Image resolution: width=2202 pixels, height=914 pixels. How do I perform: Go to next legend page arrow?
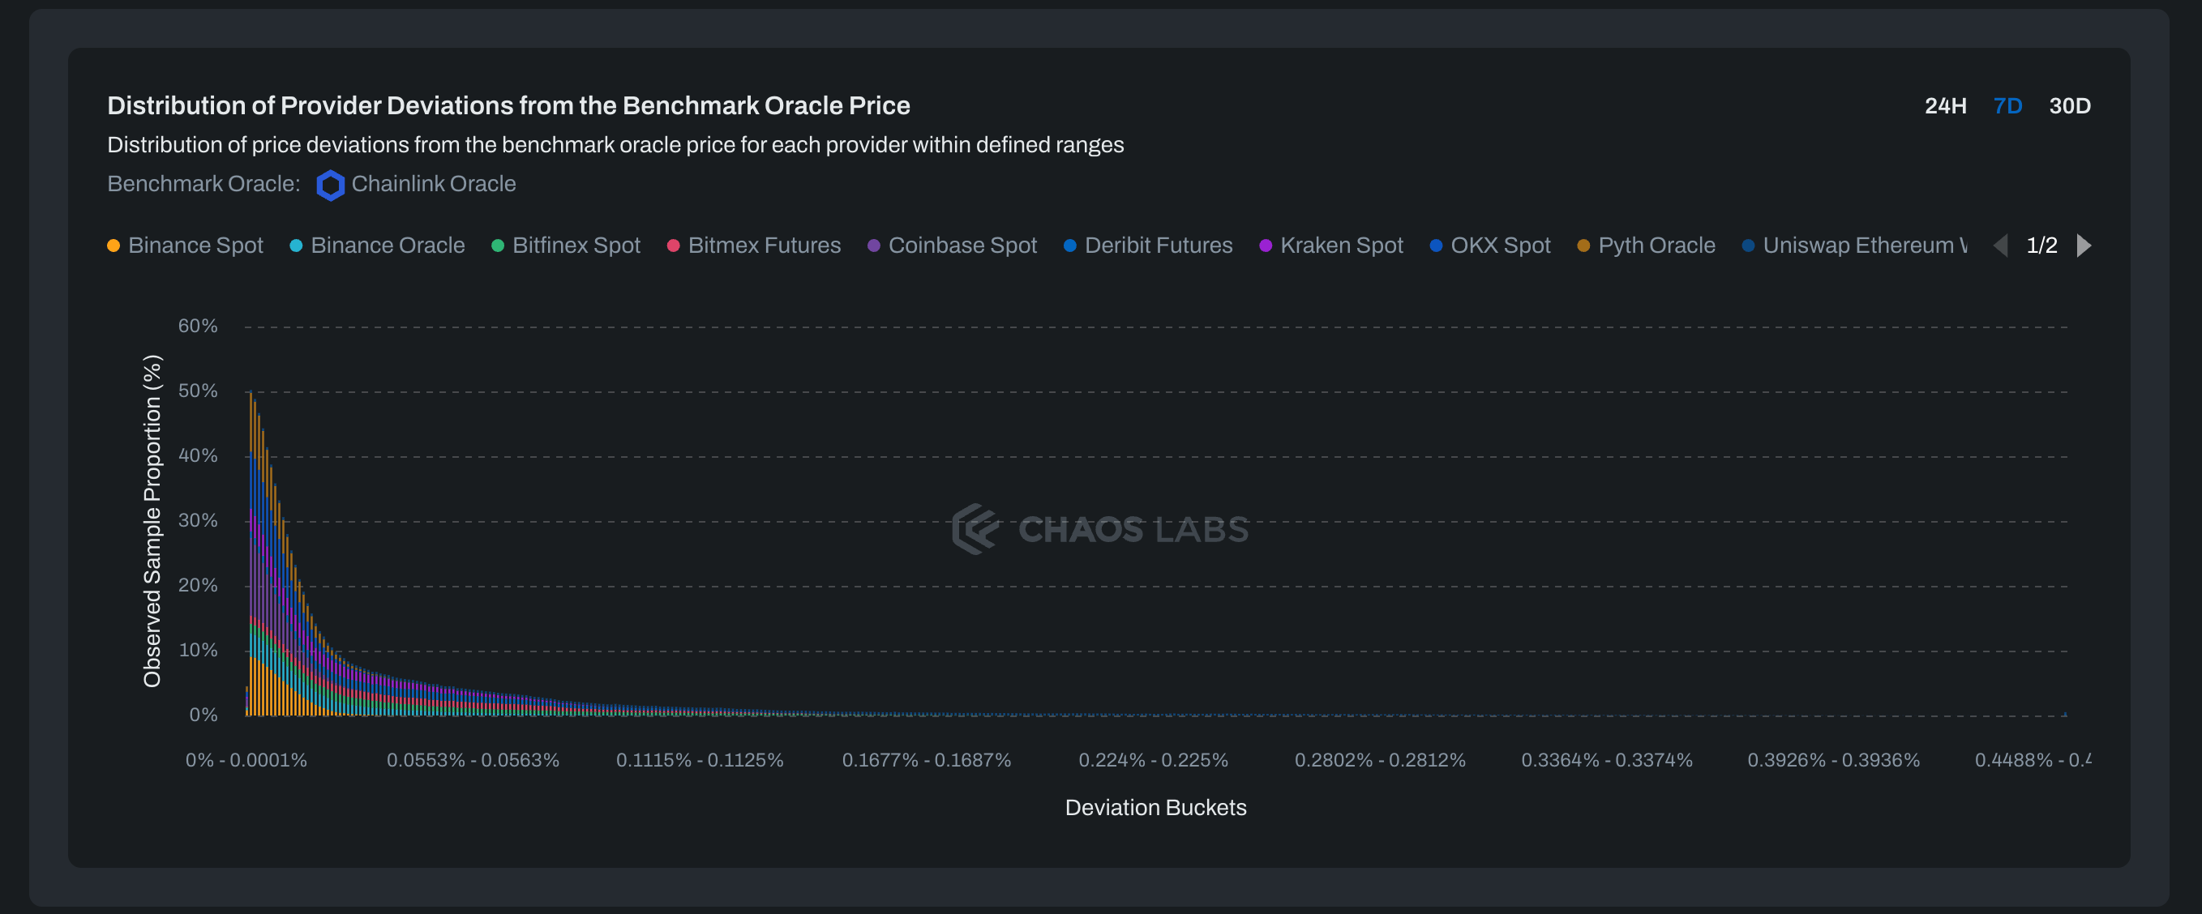[2084, 246]
